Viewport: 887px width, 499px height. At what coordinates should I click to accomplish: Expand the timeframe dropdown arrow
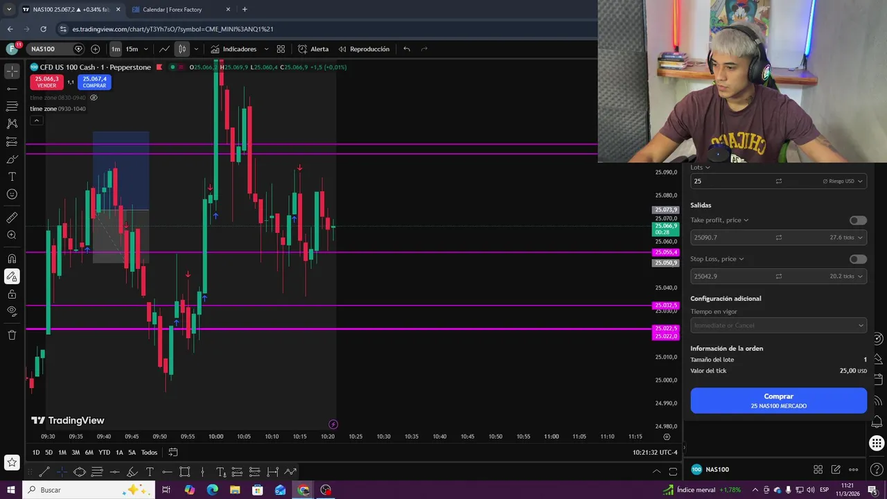(146, 49)
